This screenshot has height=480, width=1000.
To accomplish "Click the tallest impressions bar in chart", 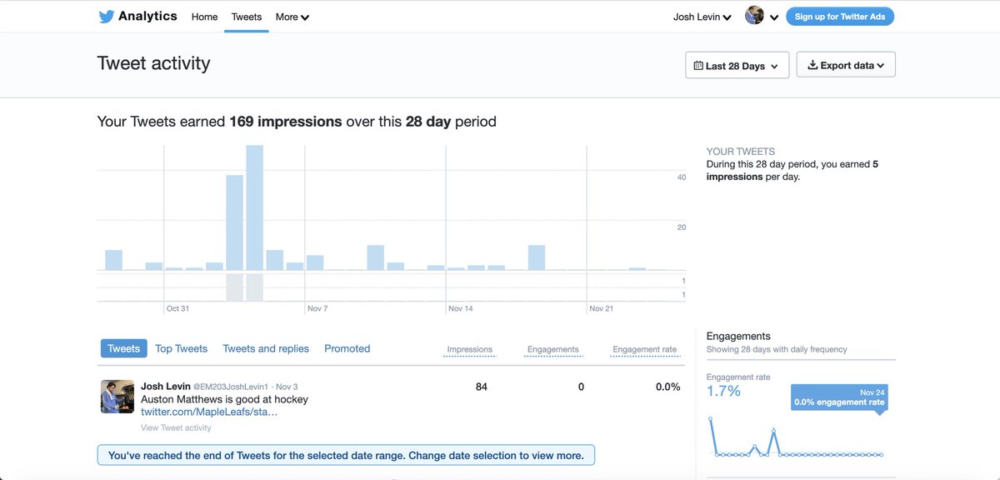I will click(x=254, y=207).
